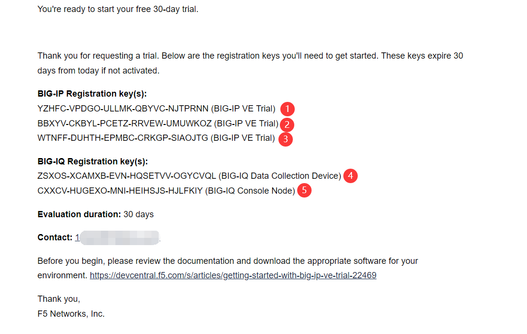Viewport: 527px width, 334px height.
Task: Click the WTNFF-DUHTH registration key text
Action: [123, 138]
